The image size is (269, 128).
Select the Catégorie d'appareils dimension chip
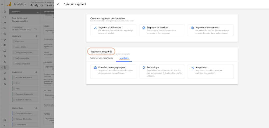pos(25,94)
